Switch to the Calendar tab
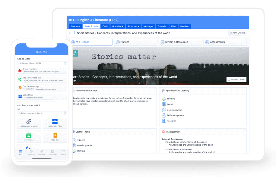The width and height of the screenshot is (276, 177). click(x=162, y=26)
